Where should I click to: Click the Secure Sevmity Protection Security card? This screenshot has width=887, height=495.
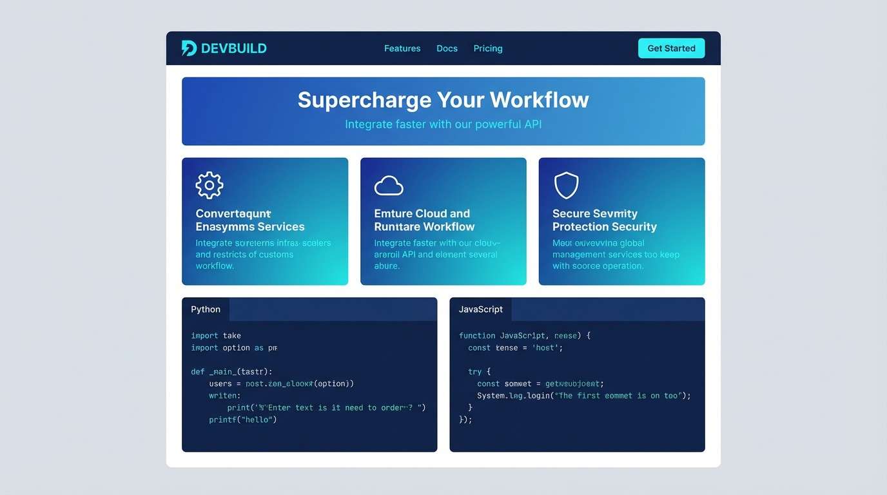pyautogui.click(x=621, y=221)
